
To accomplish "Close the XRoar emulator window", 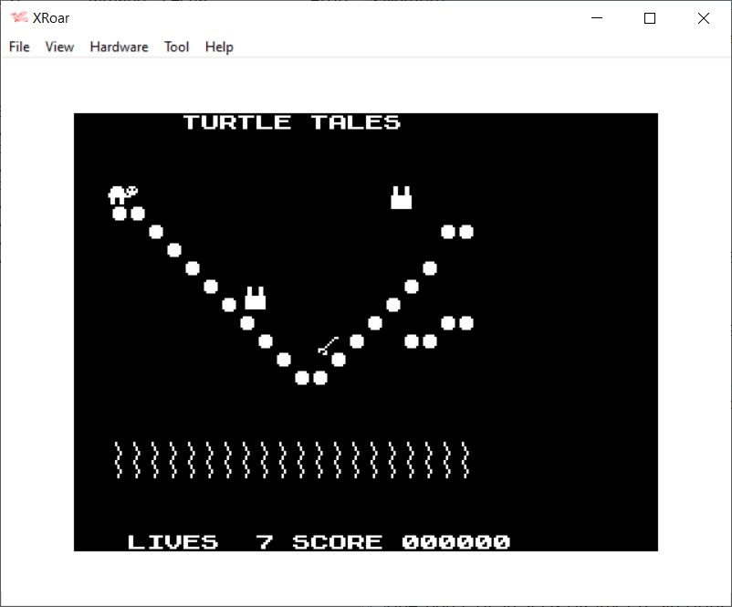I will click(x=703, y=18).
